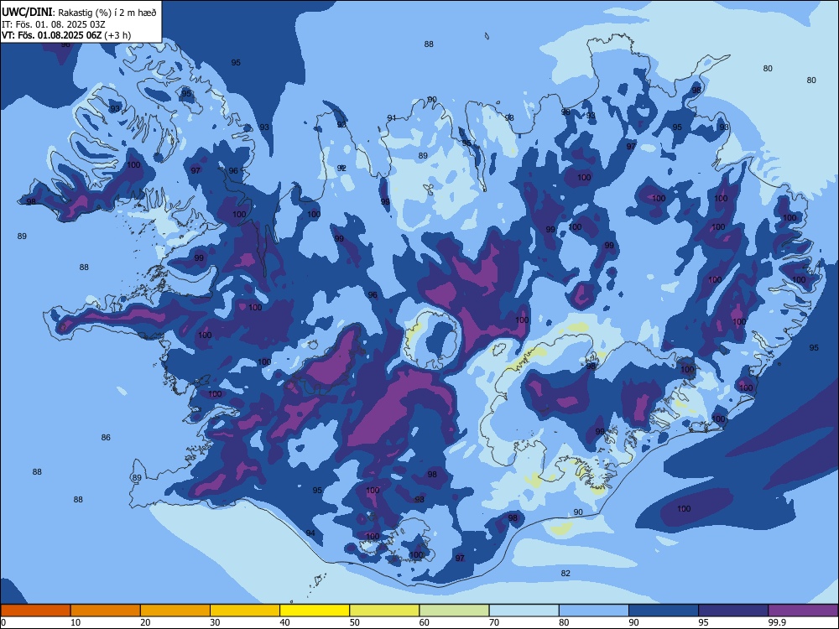Click the '99.9' legend label
Image resolution: width=839 pixels, height=629 pixels.
click(x=777, y=622)
